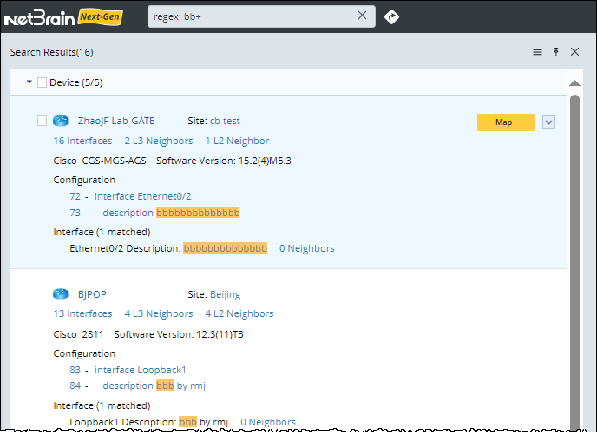Click the BJPOP router icon
Viewport: 597px width, 435px height.
(x=60, y=294)
